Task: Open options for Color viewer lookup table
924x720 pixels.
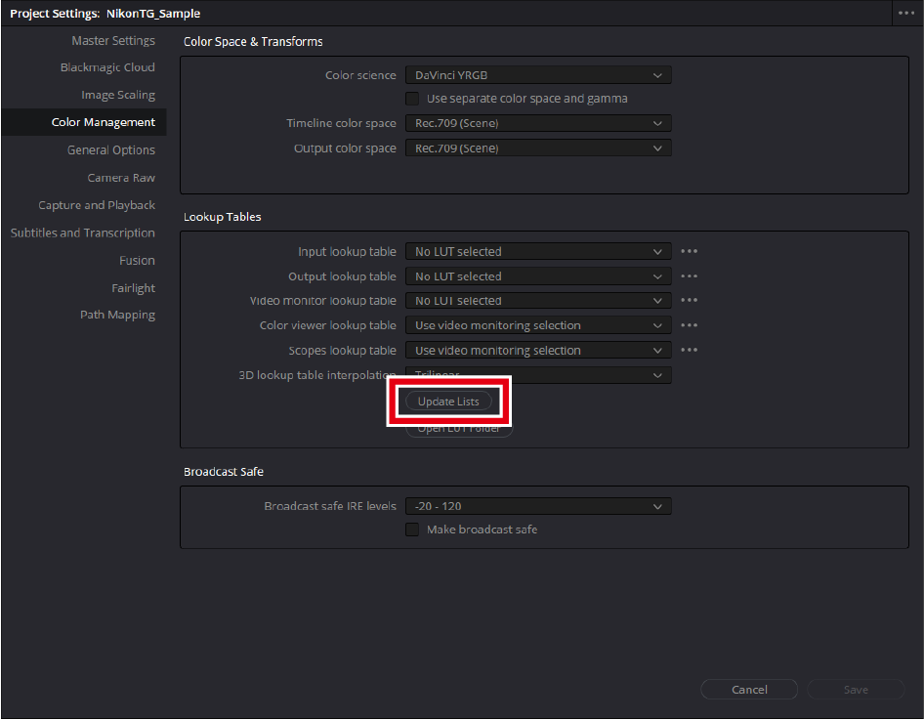Action: 689,325
